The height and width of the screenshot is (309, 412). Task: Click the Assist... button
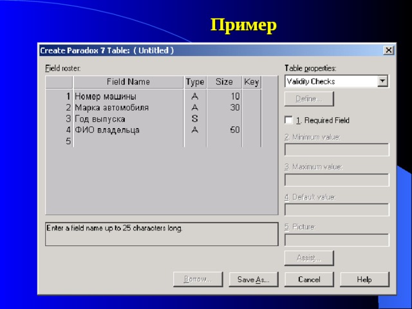[309, 257]
